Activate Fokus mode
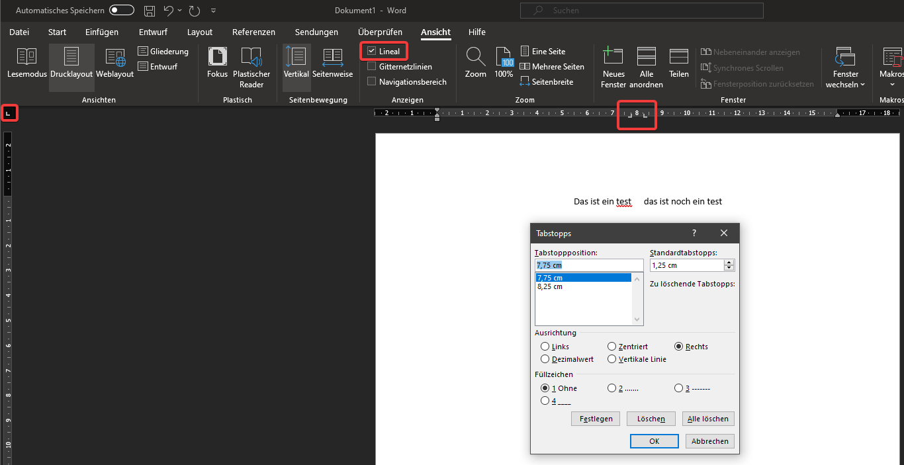Image resolution: width=904 pixels, height=465 pixels. coord(217,64)
